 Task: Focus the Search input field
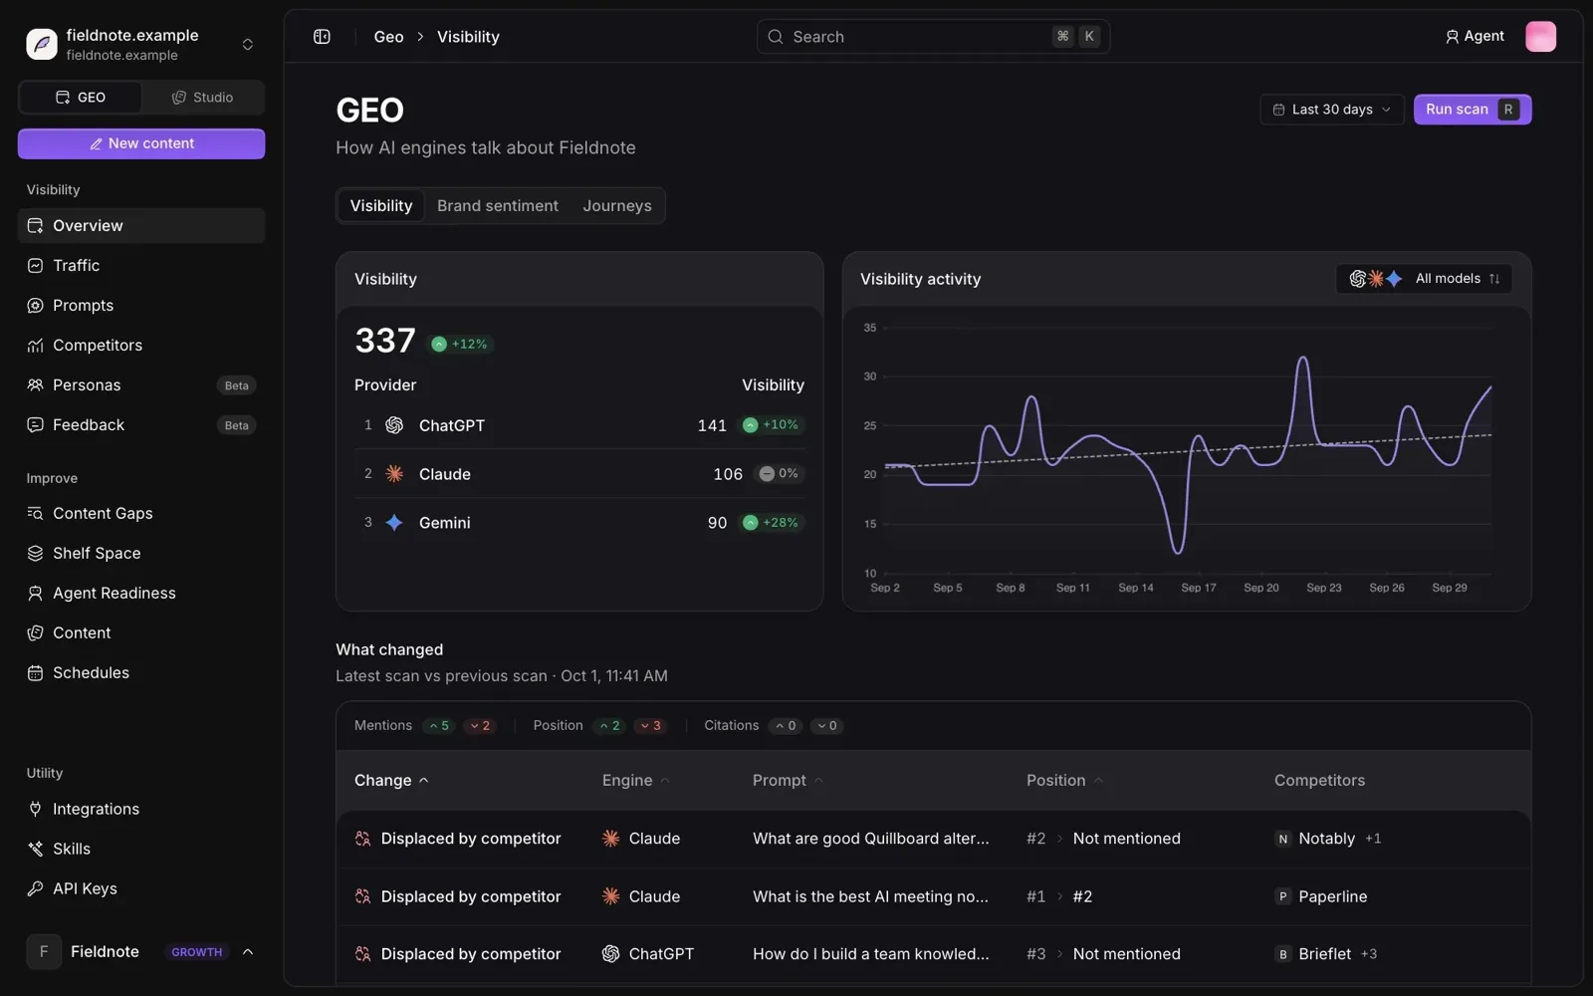(x=933, y=37)
